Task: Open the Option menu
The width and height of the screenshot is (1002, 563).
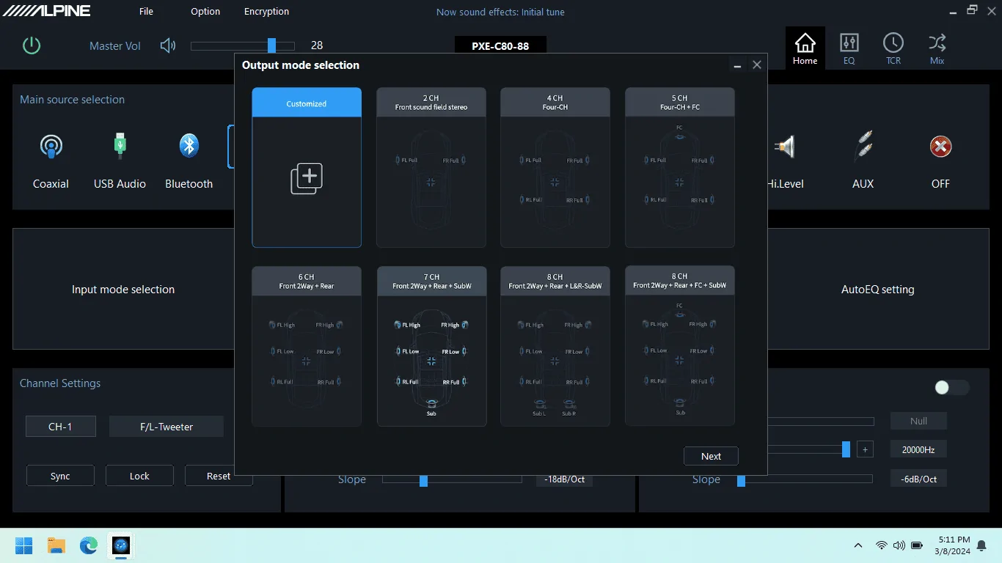Action: click(205, 11)
